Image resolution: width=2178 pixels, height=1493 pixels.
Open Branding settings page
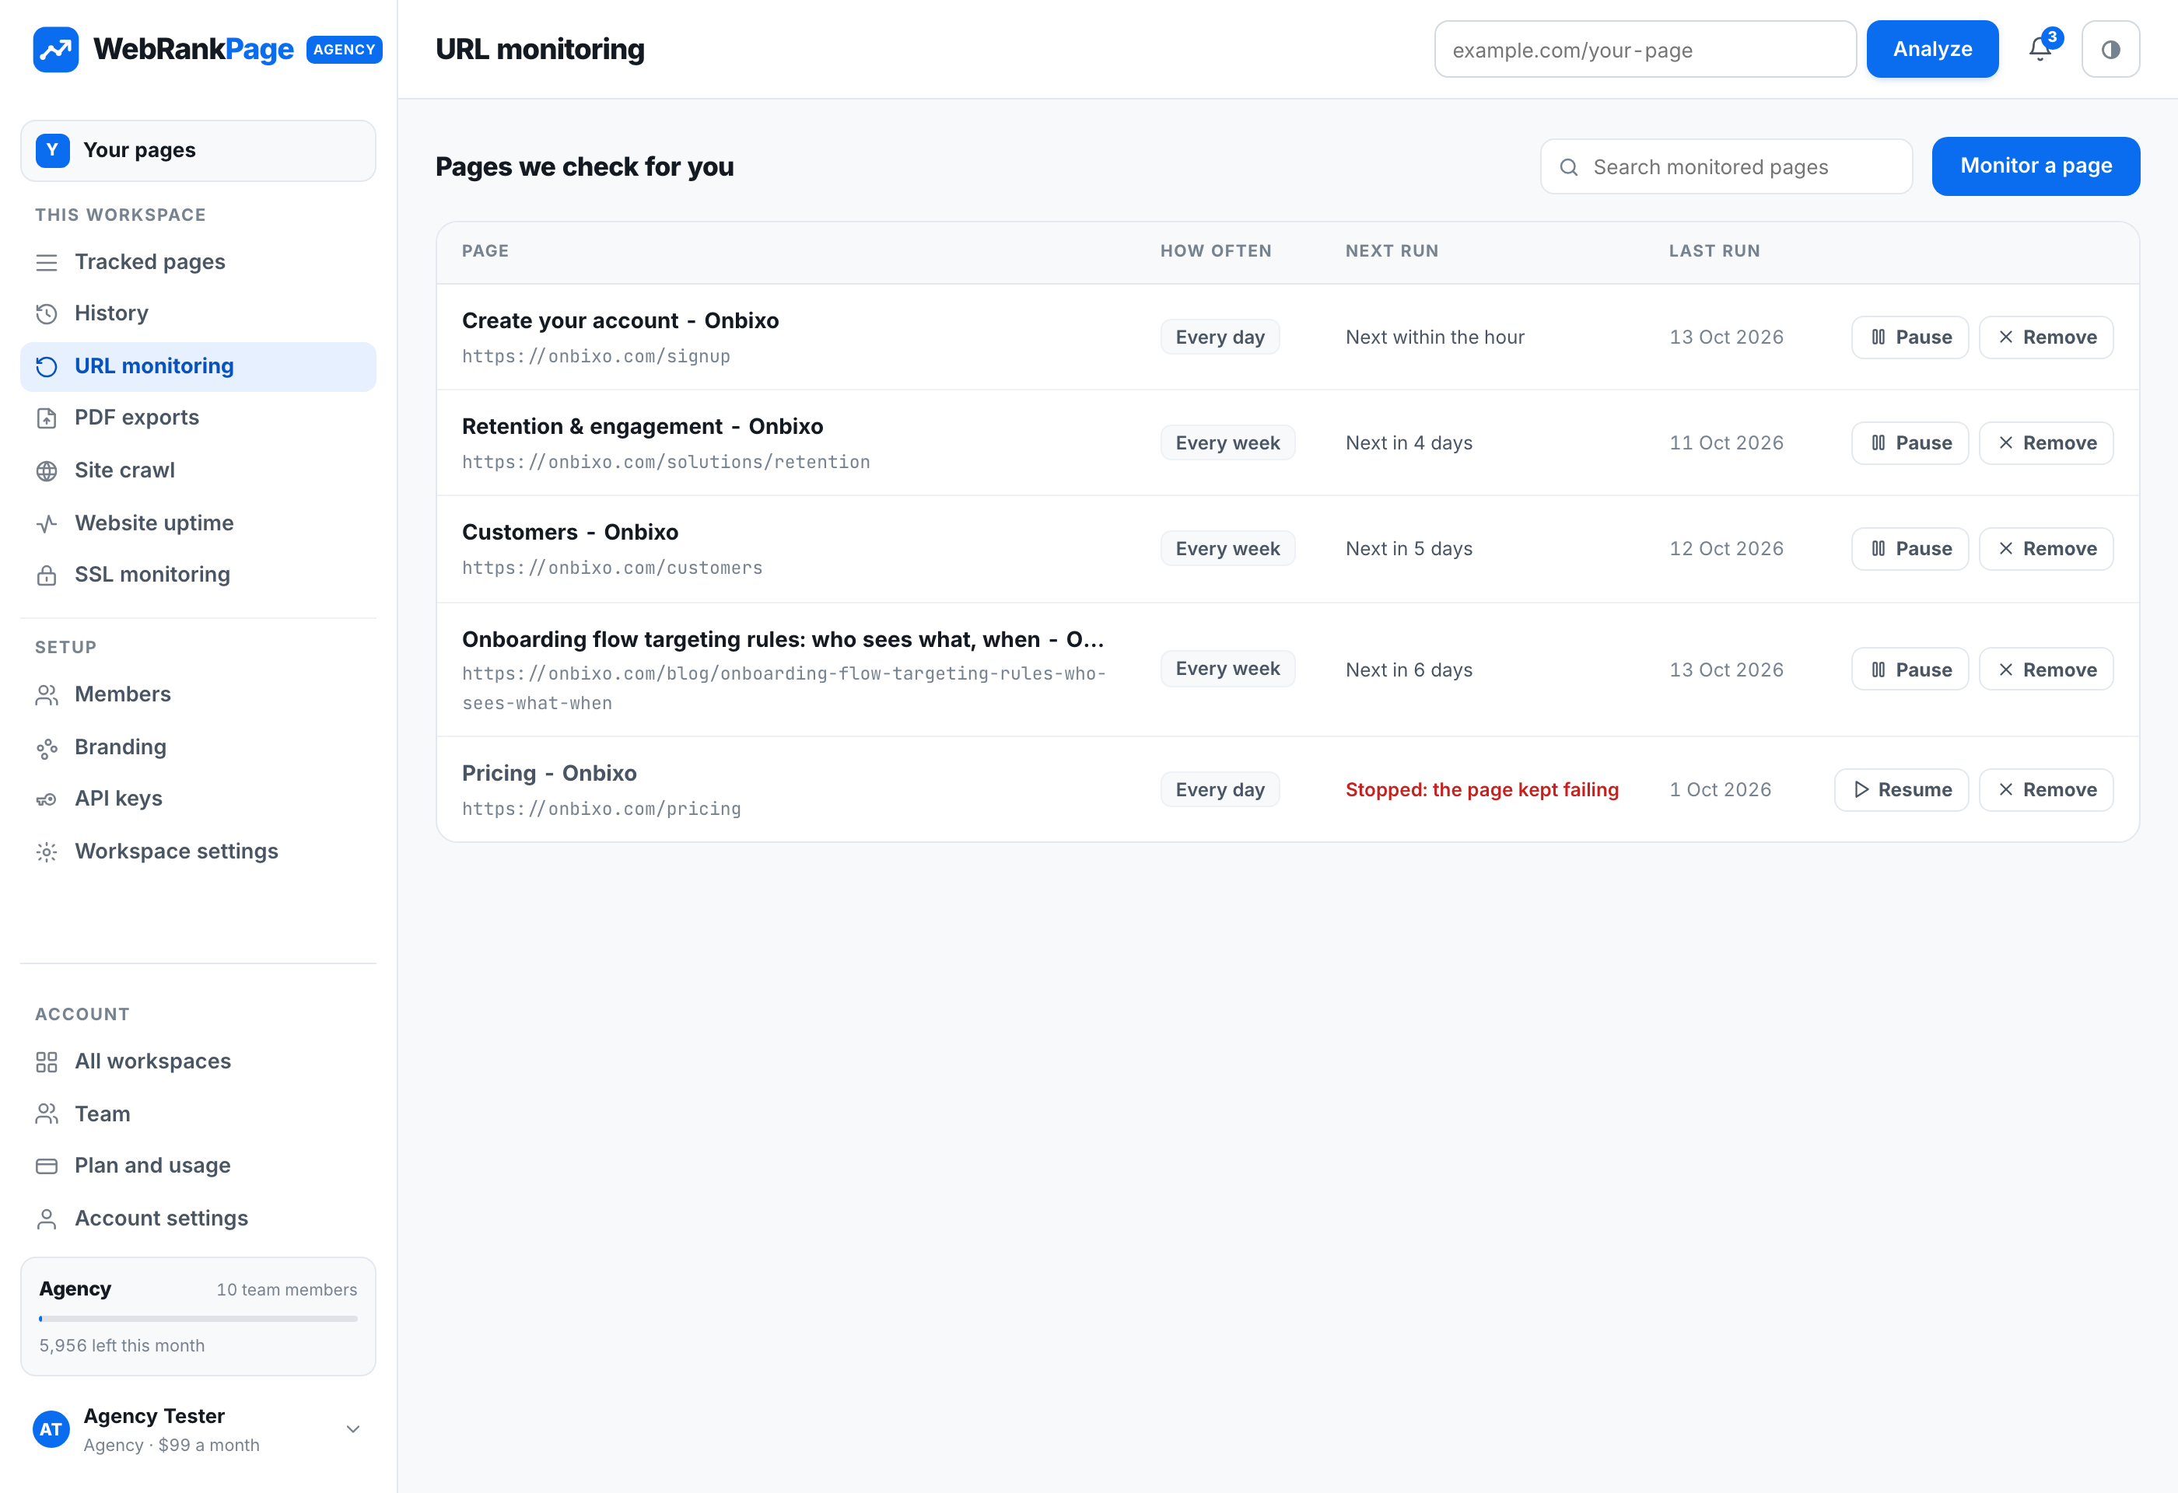[x=198, y=746]
